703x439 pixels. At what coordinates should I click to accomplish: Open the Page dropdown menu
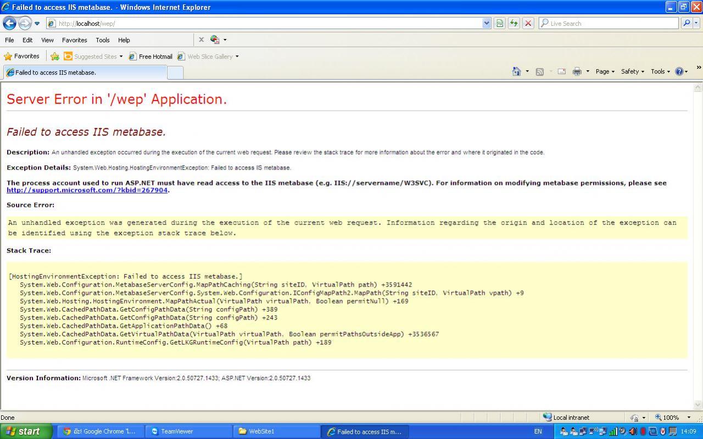pos(605,71)
